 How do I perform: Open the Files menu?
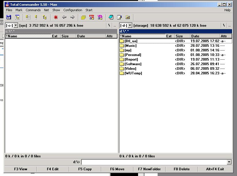tap(9, 10)
